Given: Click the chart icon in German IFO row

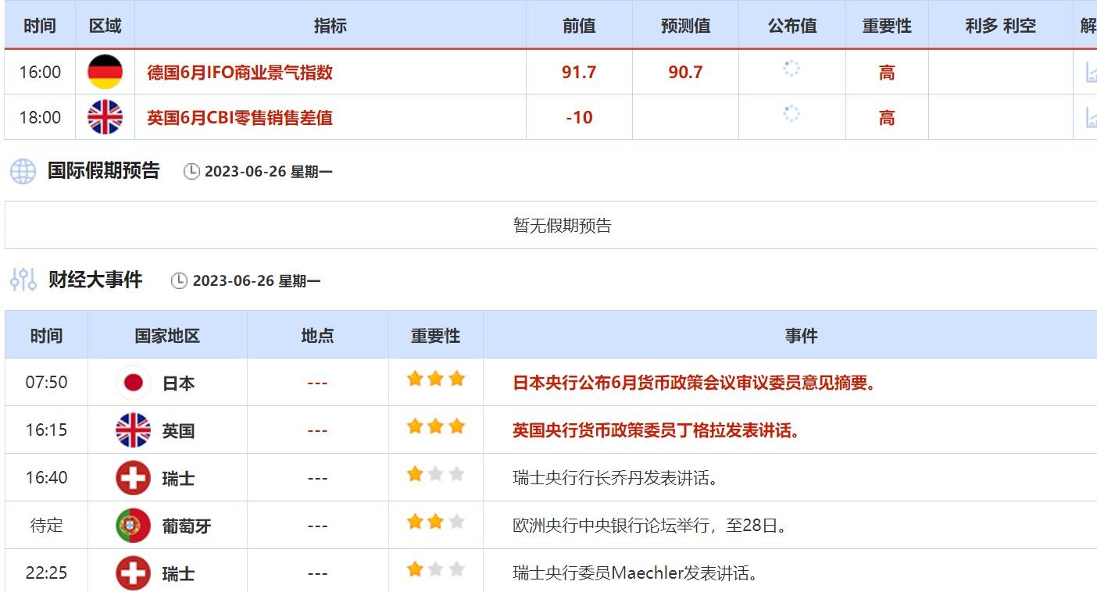Looking at the screenshot, I should (1091, 73).
